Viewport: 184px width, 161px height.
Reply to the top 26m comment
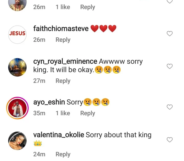(87, 7)
